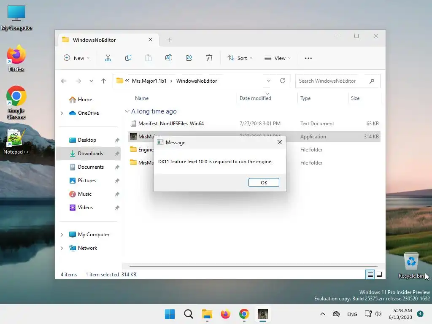Click the Rename icon
The height and width of the screenshot is (324, 432).
[169, 58]
